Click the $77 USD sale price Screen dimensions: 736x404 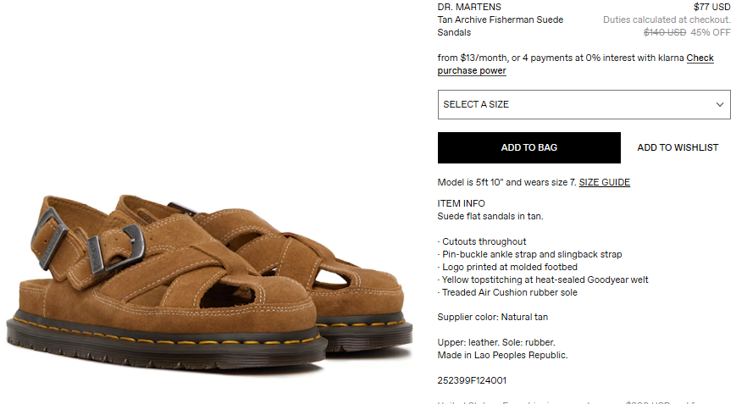711,7
